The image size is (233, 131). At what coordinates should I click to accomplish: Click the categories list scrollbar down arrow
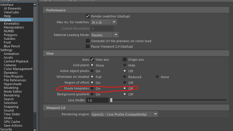[x=35, y=130]
